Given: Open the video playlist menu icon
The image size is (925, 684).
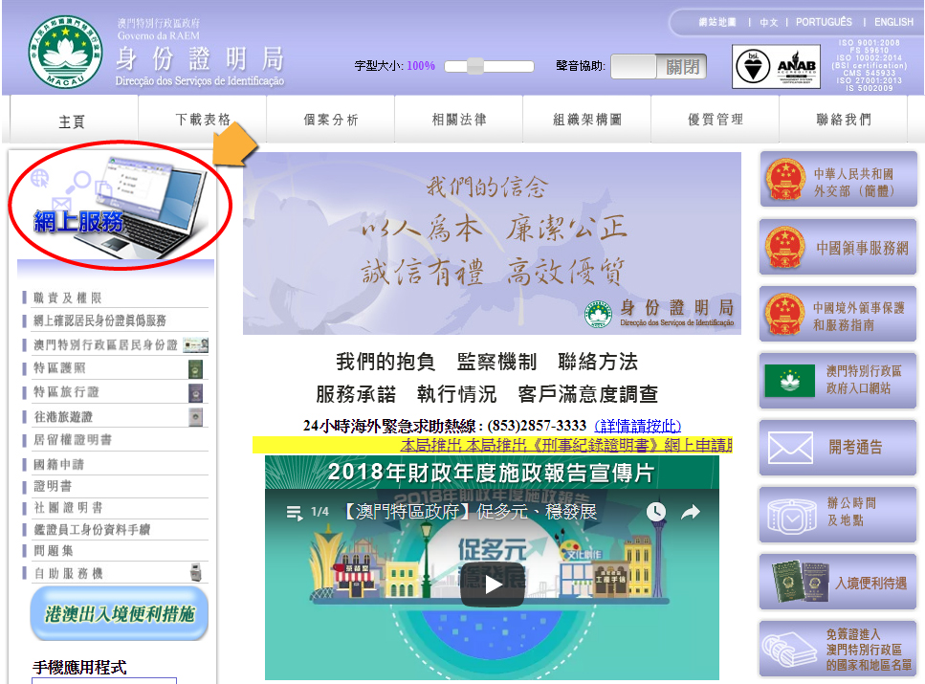Looking at the screenshot, I should pyautogui.click(x=295, y=513).
